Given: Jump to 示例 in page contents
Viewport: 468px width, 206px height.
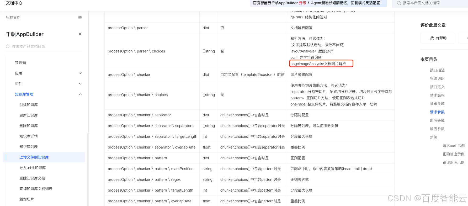Looking at the screenshot, I should (434, 137).
